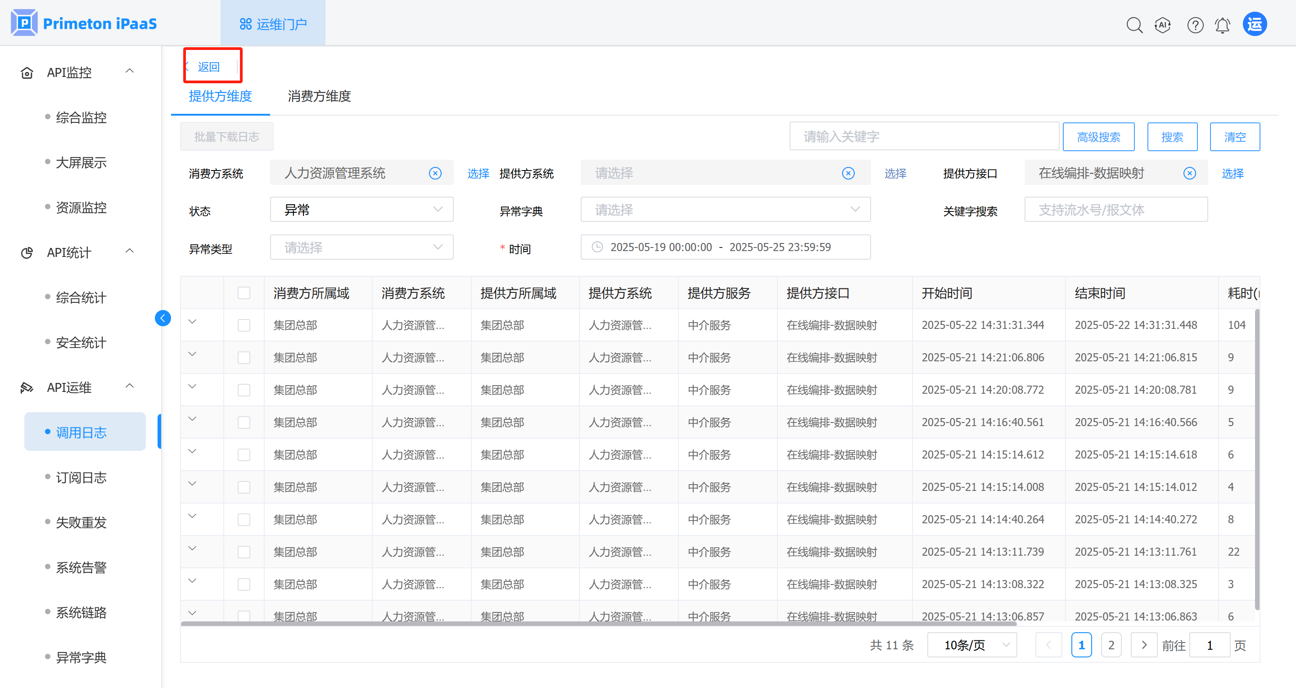Viewport: 1296px width, 688px height.
Task: Switch to the 消费方维度 tab
Action: pyautogui.click(x=319, y=96)
